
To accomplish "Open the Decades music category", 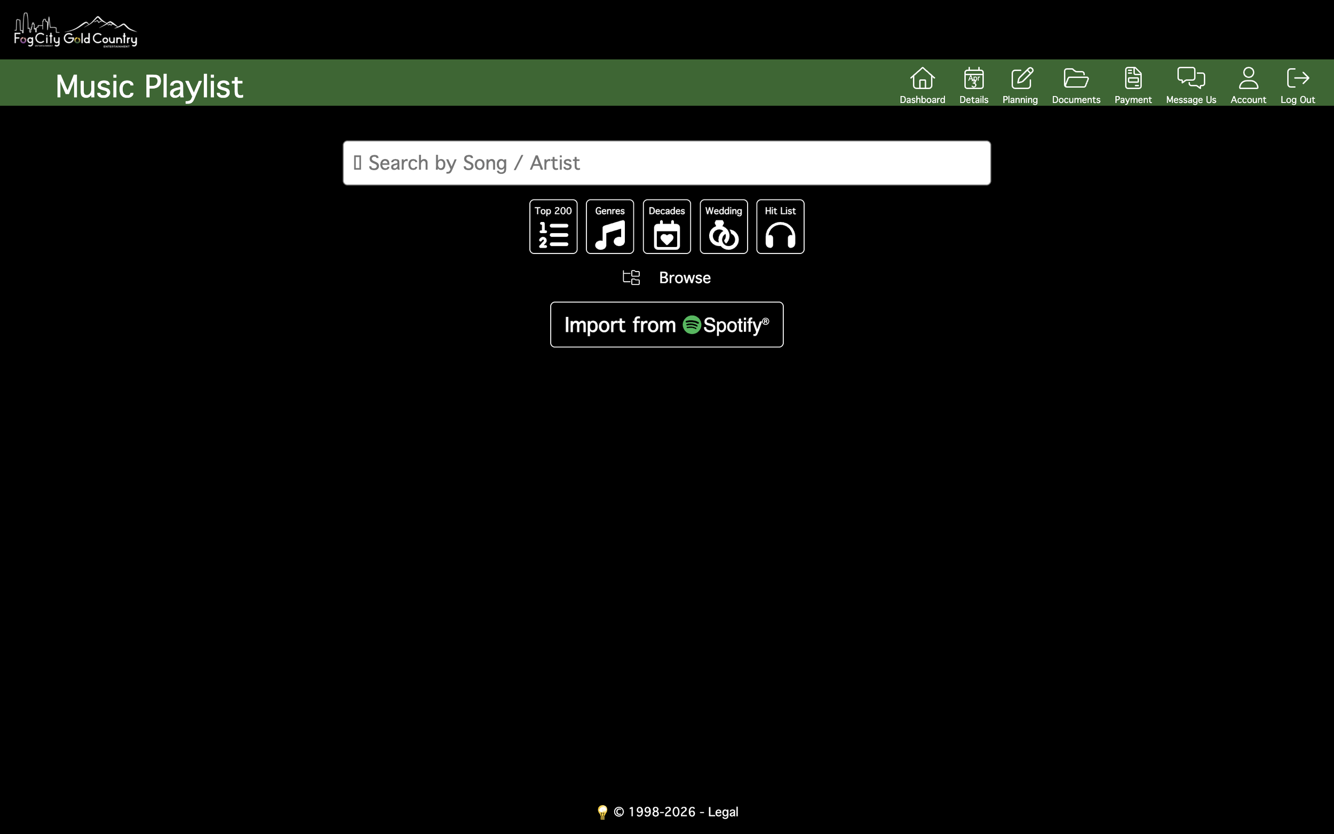I will pos(666,226).
